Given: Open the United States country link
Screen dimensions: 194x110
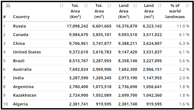Looking at the screenshot, I should (27, 52).
